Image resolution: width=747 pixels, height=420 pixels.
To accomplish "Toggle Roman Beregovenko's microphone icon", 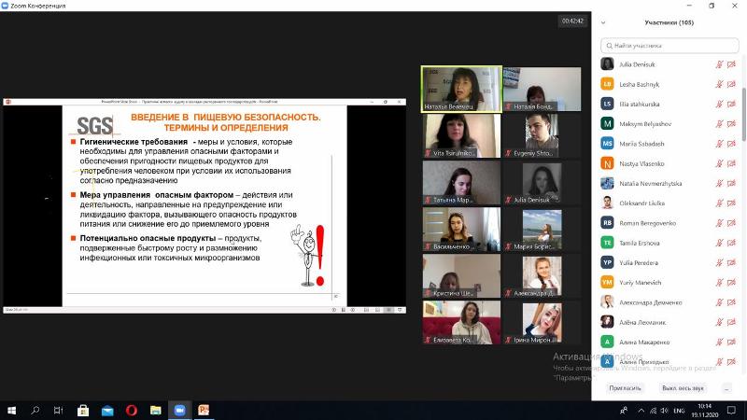I will click(x=719, y=223).
